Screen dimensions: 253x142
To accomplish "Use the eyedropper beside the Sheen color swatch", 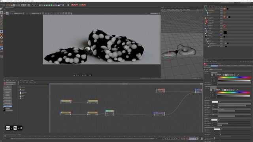I will click(219, 120).
